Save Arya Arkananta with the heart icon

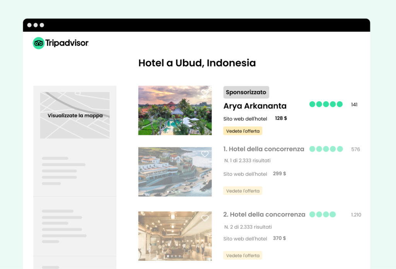tap(205, 92)
